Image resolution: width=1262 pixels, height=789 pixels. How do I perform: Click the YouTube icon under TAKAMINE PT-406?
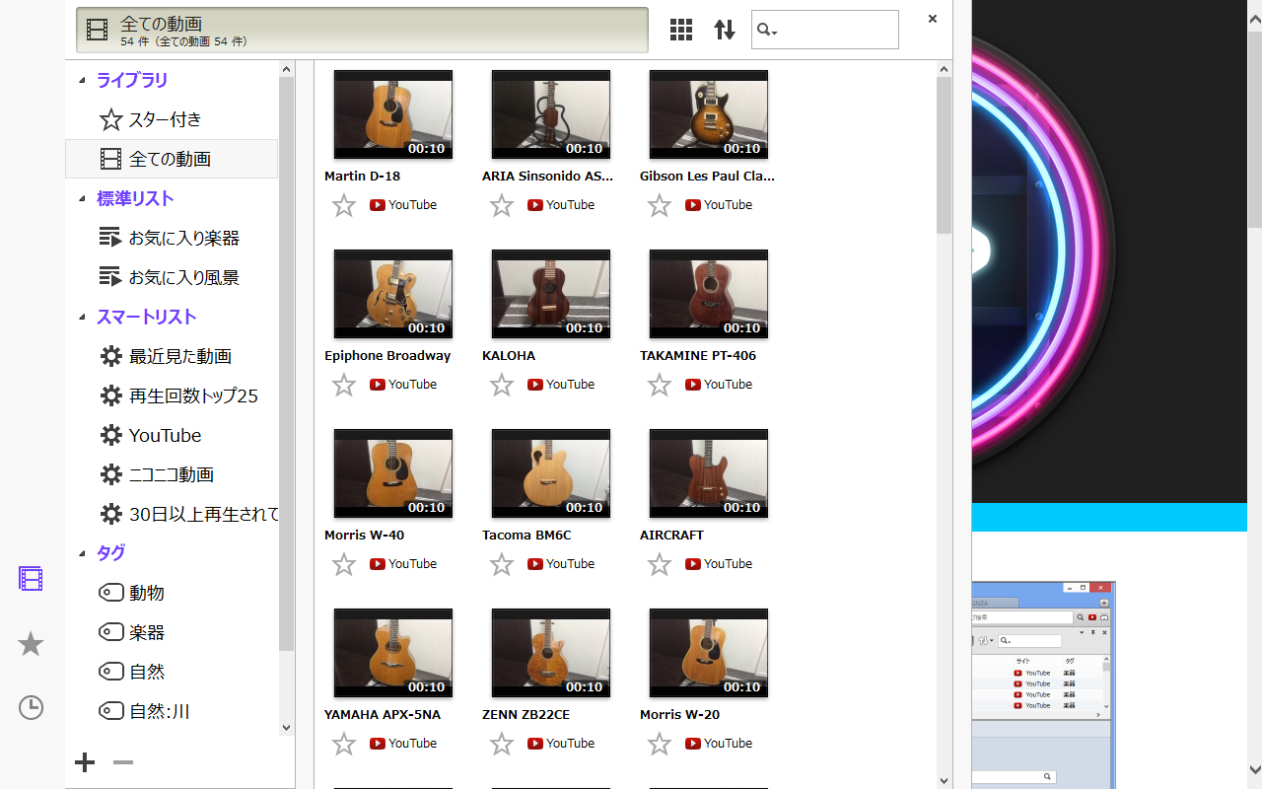point(693,385)
